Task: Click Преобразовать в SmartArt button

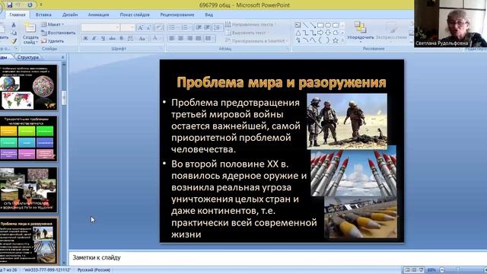Action: tap(256, 41)
